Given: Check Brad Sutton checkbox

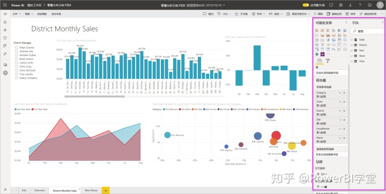Looking at the screenshot, I should tap(16, 59).
